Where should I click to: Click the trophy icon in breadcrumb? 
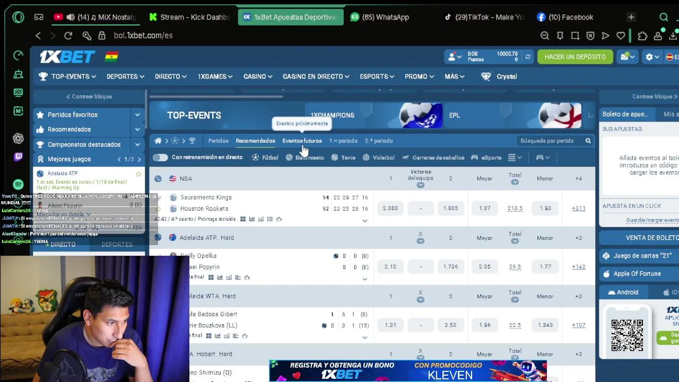tap(192, 141)
